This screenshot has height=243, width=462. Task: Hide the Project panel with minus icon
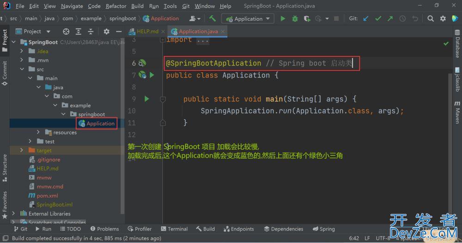pyautogui.click(x=119, y=31)
